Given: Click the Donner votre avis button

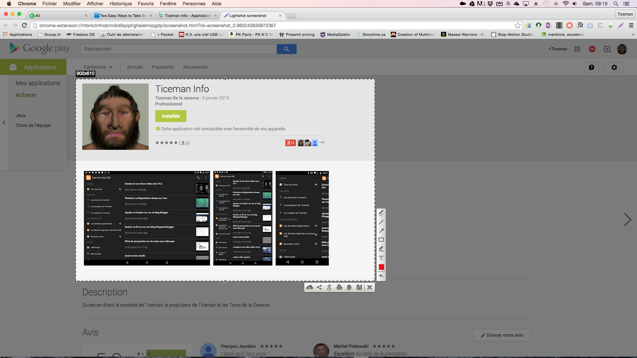Looking at the screenshot, I should coord(502,335).
